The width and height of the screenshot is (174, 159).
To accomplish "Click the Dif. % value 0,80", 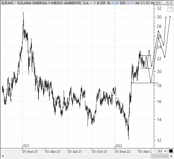I will (115, 3).
